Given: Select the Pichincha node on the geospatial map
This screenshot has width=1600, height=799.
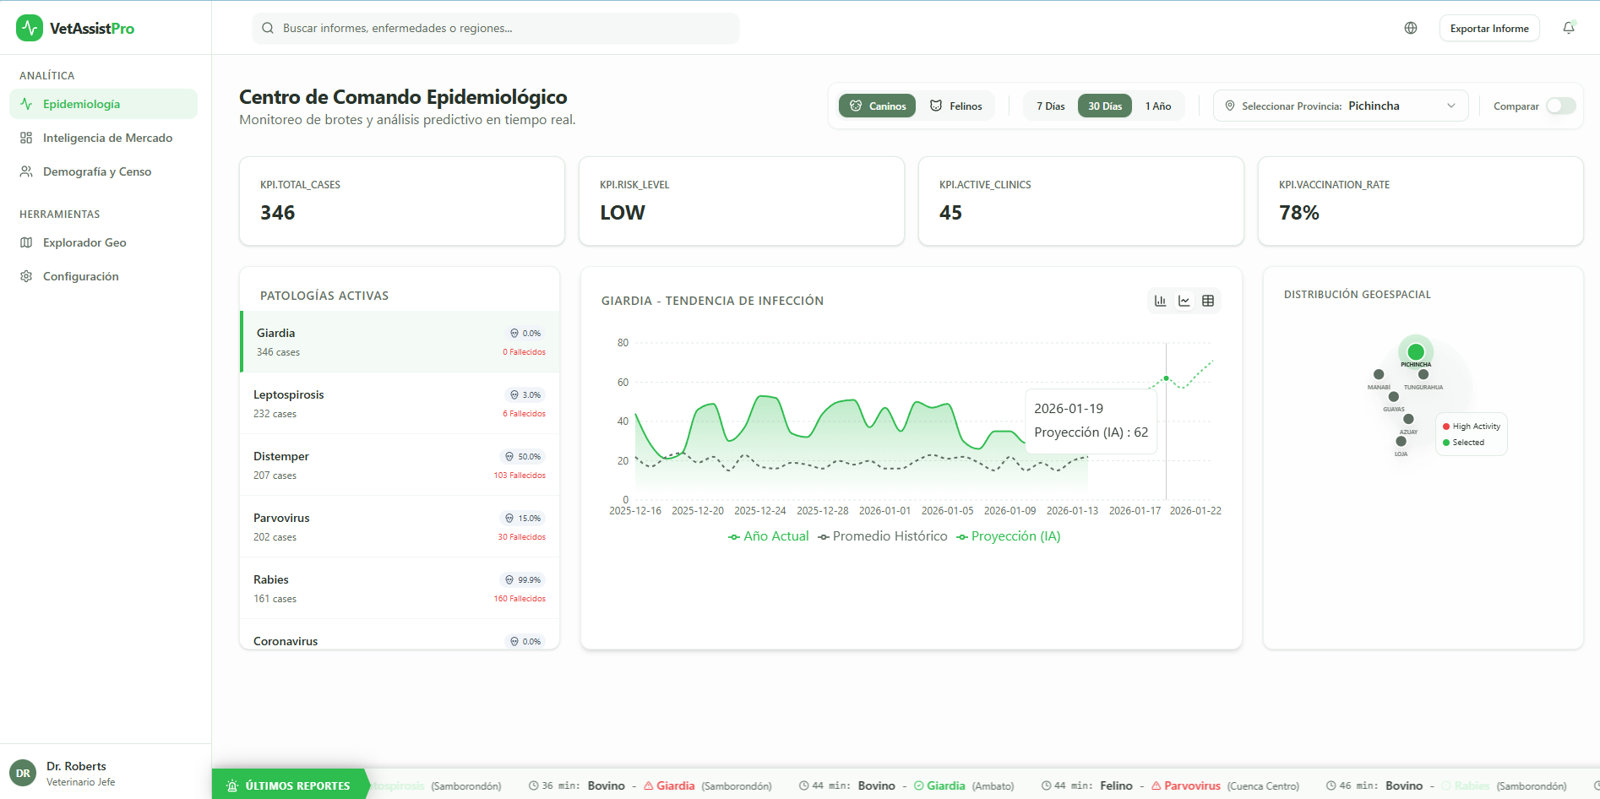Looking at the screenshot, I should click(x=1416, y=352).
